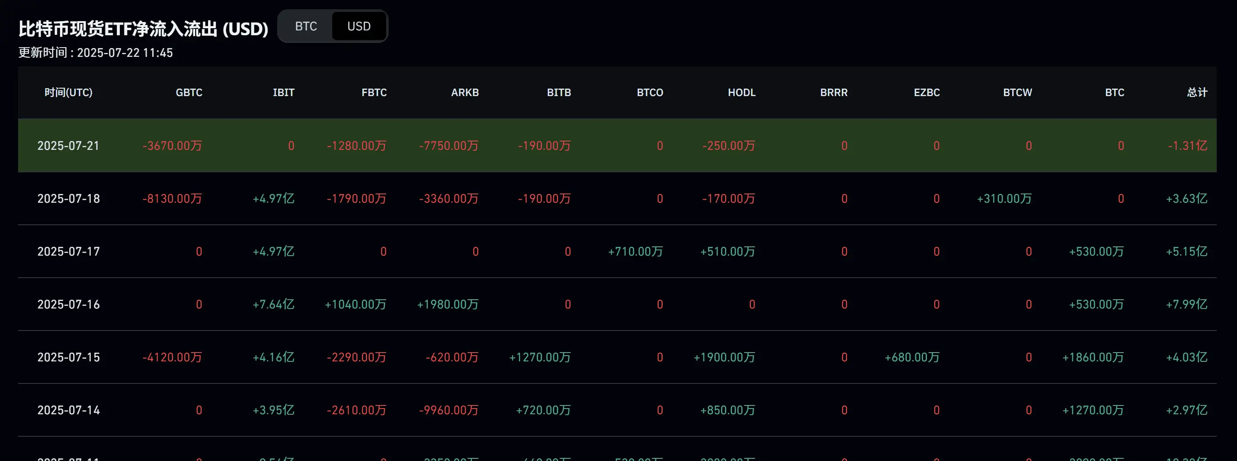Screen dimensions: 1237x461
Task: Click IBIT value +7.64亿
Action: 274,304
